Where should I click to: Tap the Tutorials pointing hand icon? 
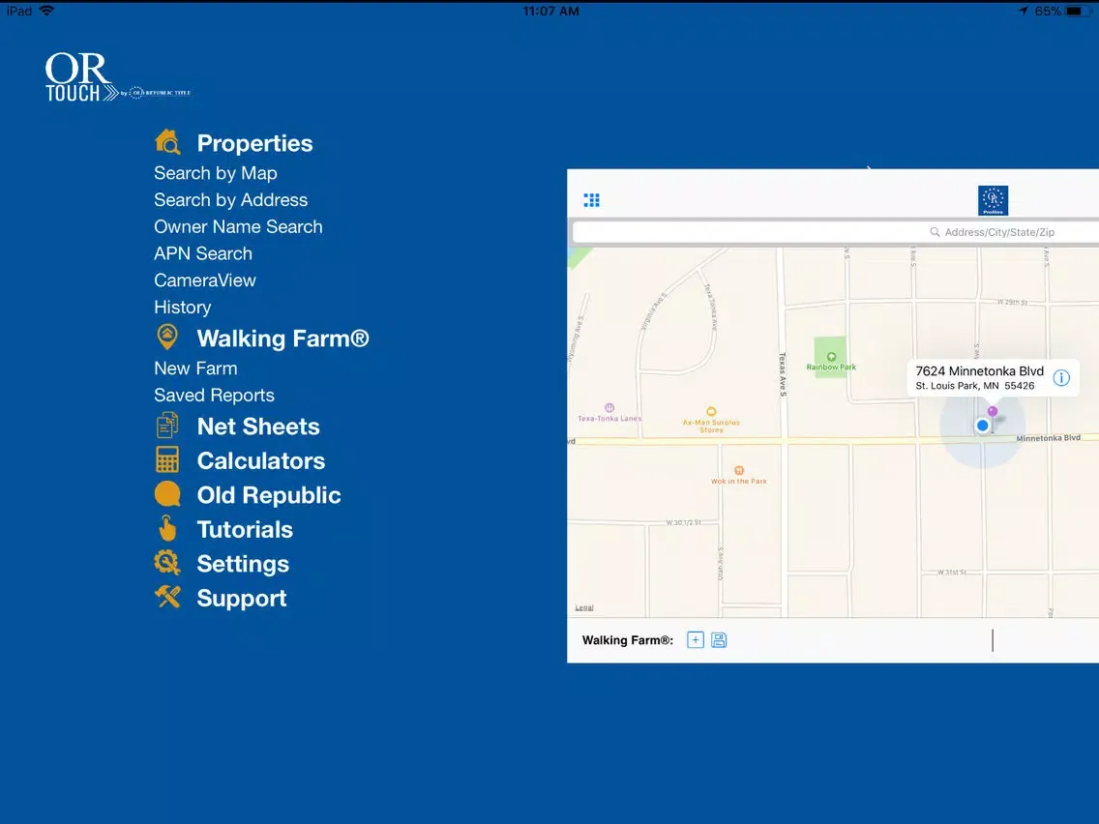point(167,528)
